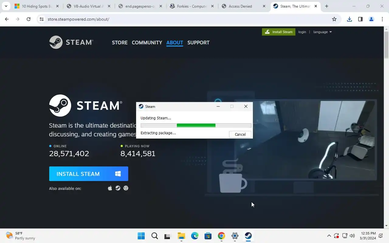
Task: Open Chrome from taskbar
Action: (x=222, y=236)
